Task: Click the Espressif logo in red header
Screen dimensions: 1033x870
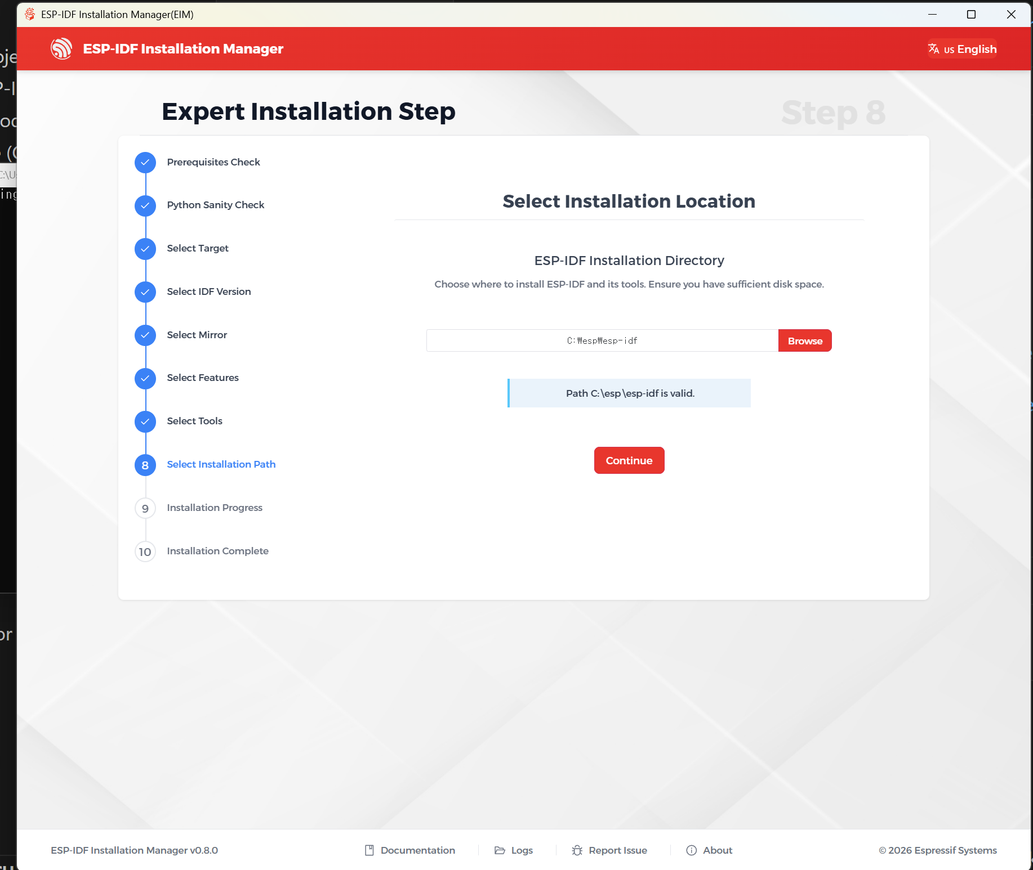Action: coord(61,49)
